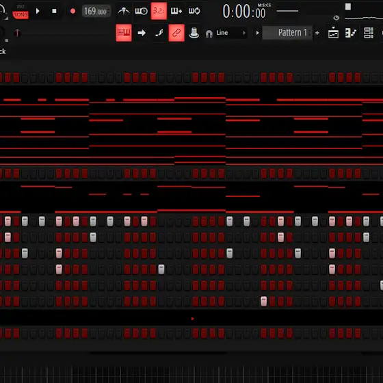Disable typing keyboard to piano icon

point(124,33)
